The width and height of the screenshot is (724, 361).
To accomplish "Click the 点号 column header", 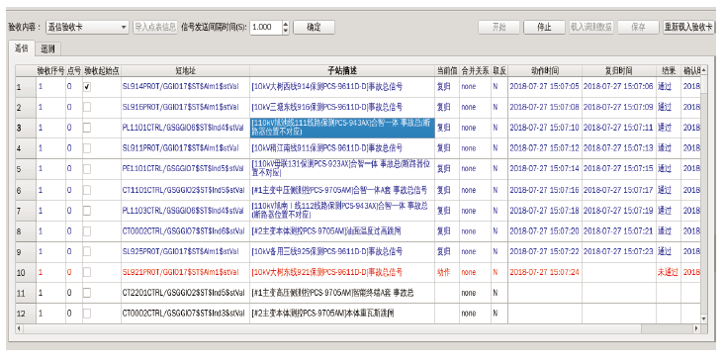I will [x=74, y=70].
